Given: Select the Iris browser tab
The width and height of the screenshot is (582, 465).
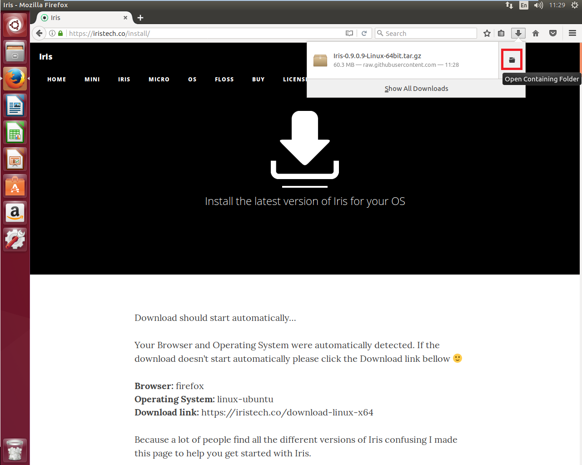Looking at the screenshot, I should point(84,18).
